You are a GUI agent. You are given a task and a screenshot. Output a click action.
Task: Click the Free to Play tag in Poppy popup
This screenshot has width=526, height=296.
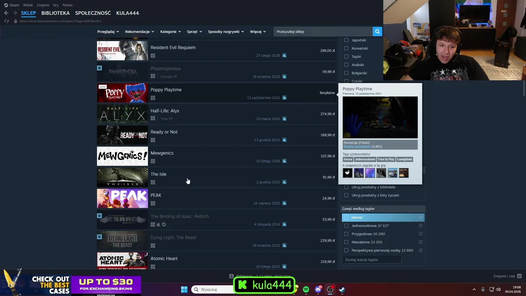tap(386, 159)
